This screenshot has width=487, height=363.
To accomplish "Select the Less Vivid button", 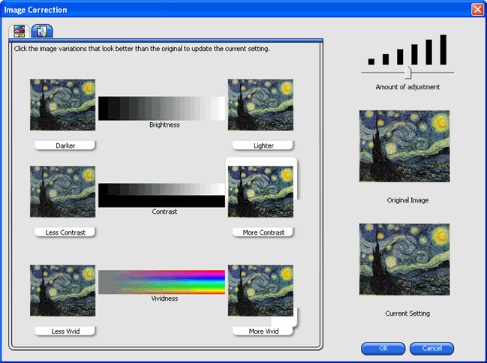I will 65,331.
